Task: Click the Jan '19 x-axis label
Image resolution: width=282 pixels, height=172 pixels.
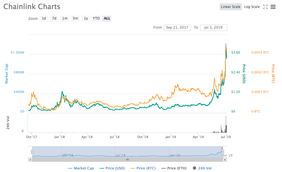Action: pos(170,137)
